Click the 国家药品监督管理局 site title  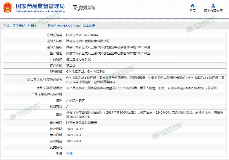tap(40, 6)
